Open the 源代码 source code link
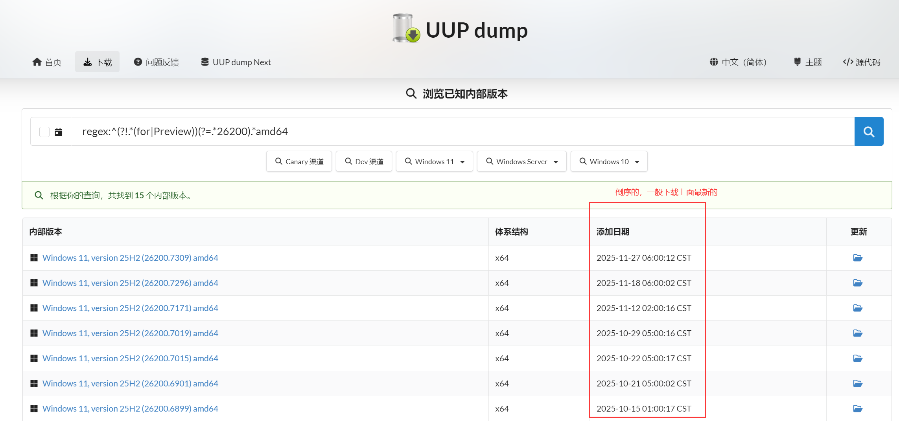Screen dimensions: 899x421 (862, 62)
